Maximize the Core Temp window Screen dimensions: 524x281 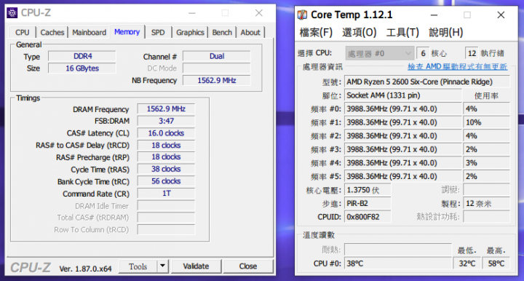[467, 15]
